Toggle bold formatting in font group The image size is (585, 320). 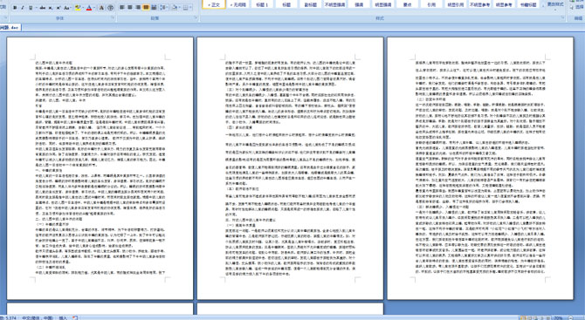tap(15, 8)
